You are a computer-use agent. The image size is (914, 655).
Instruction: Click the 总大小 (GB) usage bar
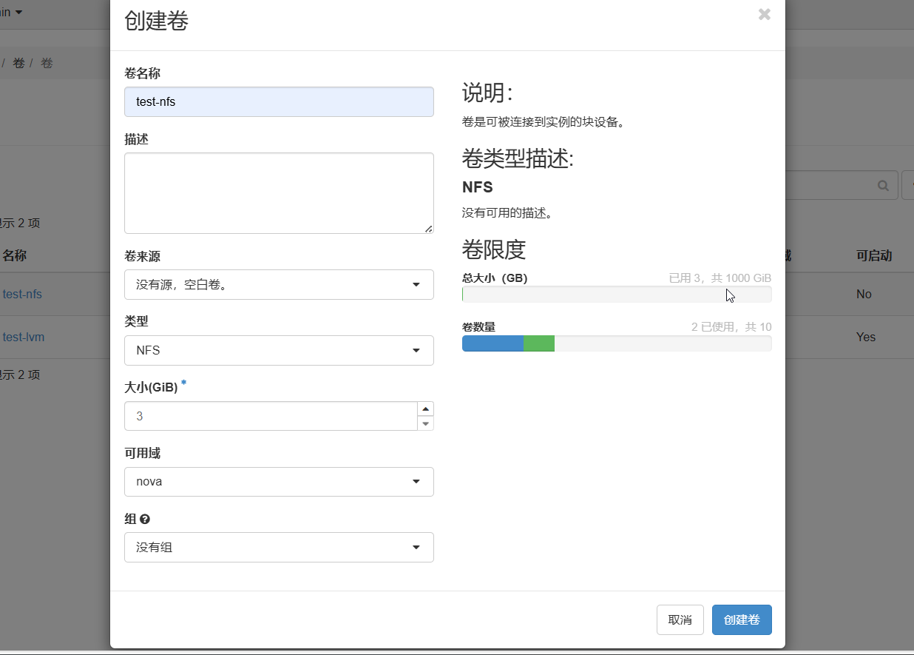(x=617, y=294)
